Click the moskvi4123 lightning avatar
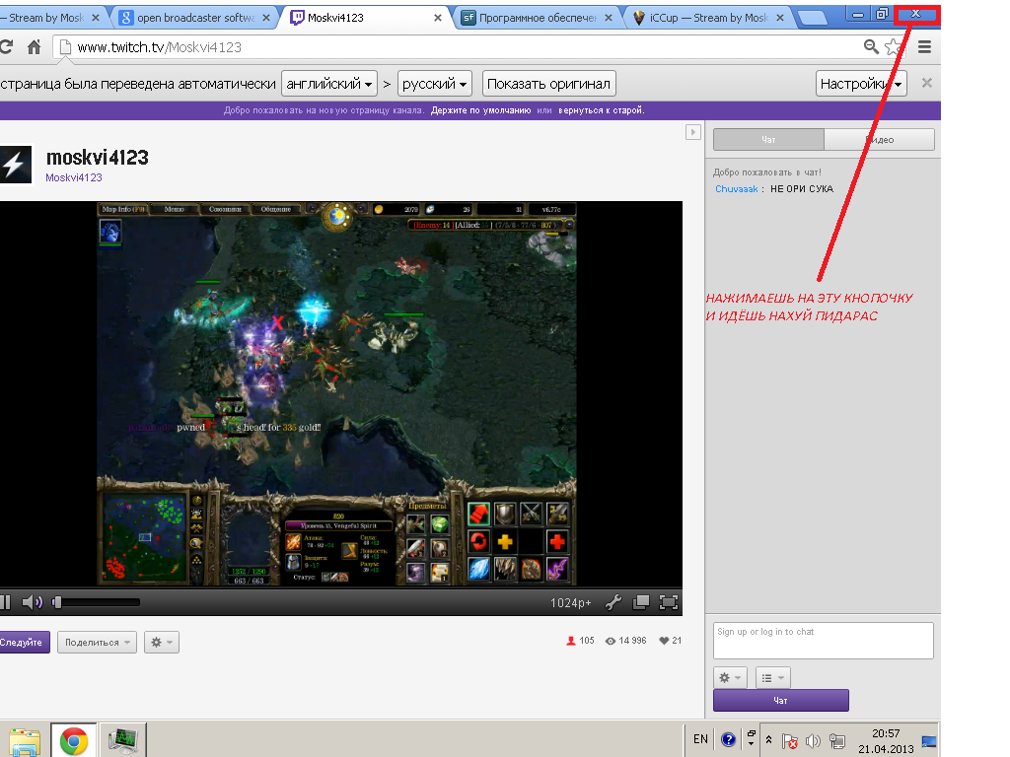Screen dimensions: 1010x757 click(x=14, y=165)
